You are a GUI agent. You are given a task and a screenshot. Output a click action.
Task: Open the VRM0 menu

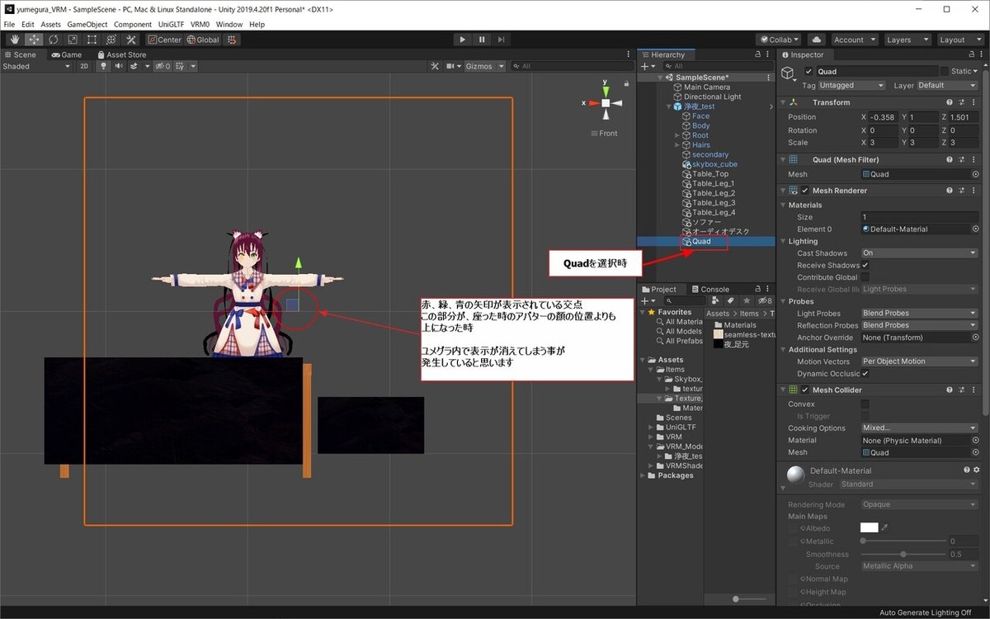(200, 25)
